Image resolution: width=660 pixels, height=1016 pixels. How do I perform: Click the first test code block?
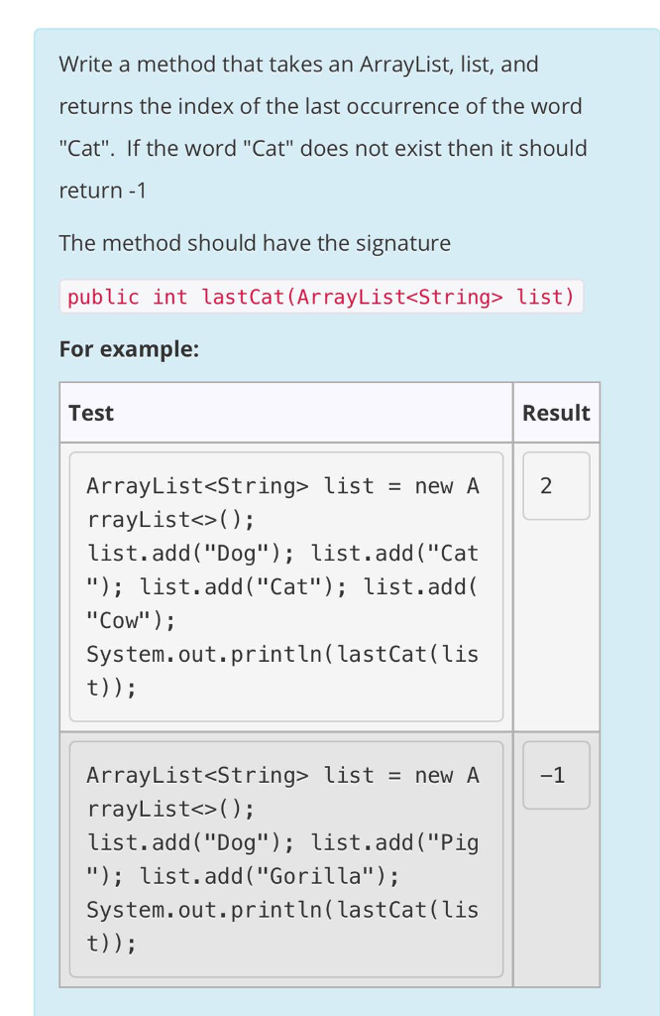tap(286, 586)
